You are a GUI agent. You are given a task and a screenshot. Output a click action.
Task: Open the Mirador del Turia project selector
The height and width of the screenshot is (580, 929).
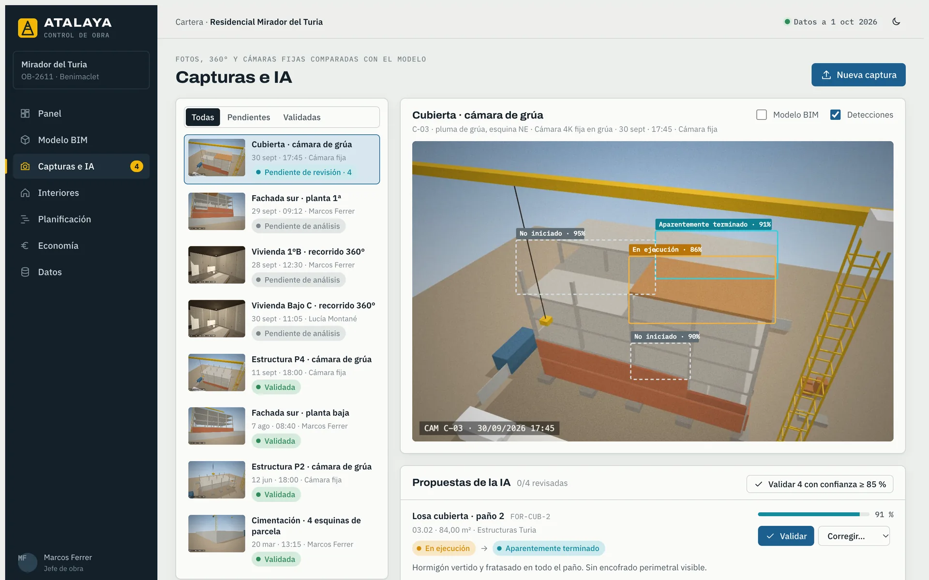click(81, 70)
